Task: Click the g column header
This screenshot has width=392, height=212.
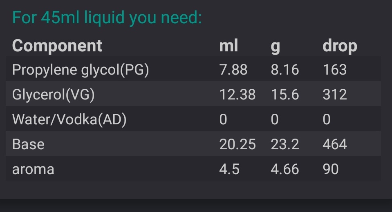Action: tap(275, 47)
